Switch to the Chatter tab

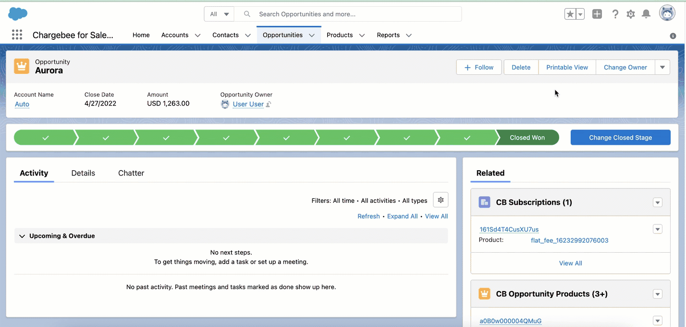[x=131, y=173]
